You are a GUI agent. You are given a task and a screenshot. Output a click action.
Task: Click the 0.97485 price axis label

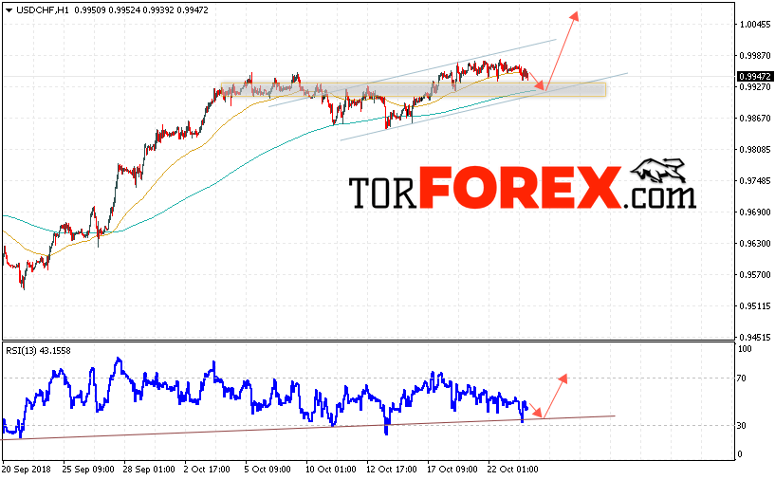click(755, 181)
